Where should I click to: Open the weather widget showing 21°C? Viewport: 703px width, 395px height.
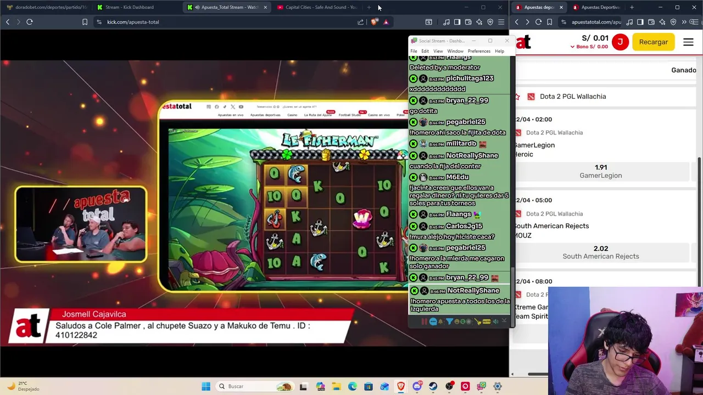click(23, 386)
